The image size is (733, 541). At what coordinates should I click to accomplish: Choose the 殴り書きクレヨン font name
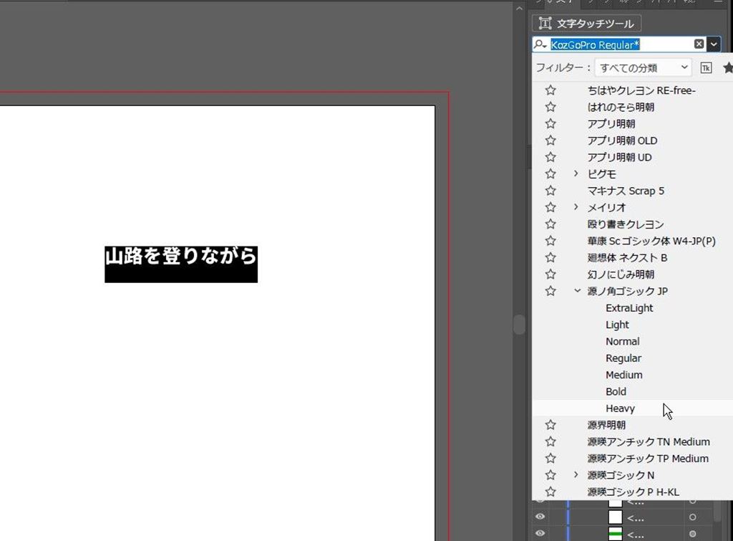pyautogui.click(x=626, y=224)
